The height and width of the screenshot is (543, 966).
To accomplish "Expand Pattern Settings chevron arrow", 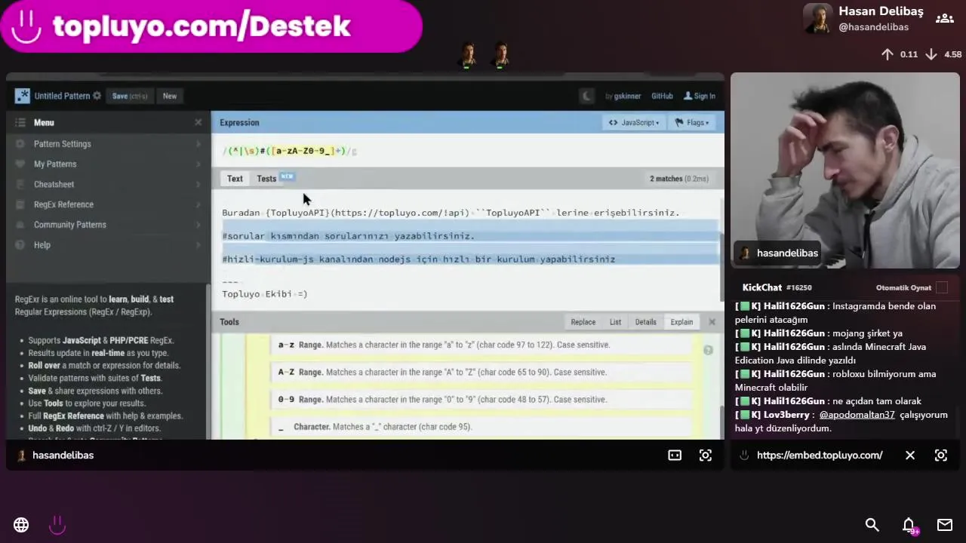I will (x=198, y=143).
